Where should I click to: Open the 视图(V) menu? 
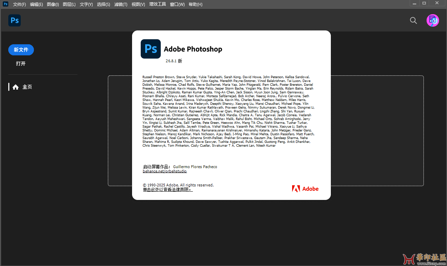point(138,4)
